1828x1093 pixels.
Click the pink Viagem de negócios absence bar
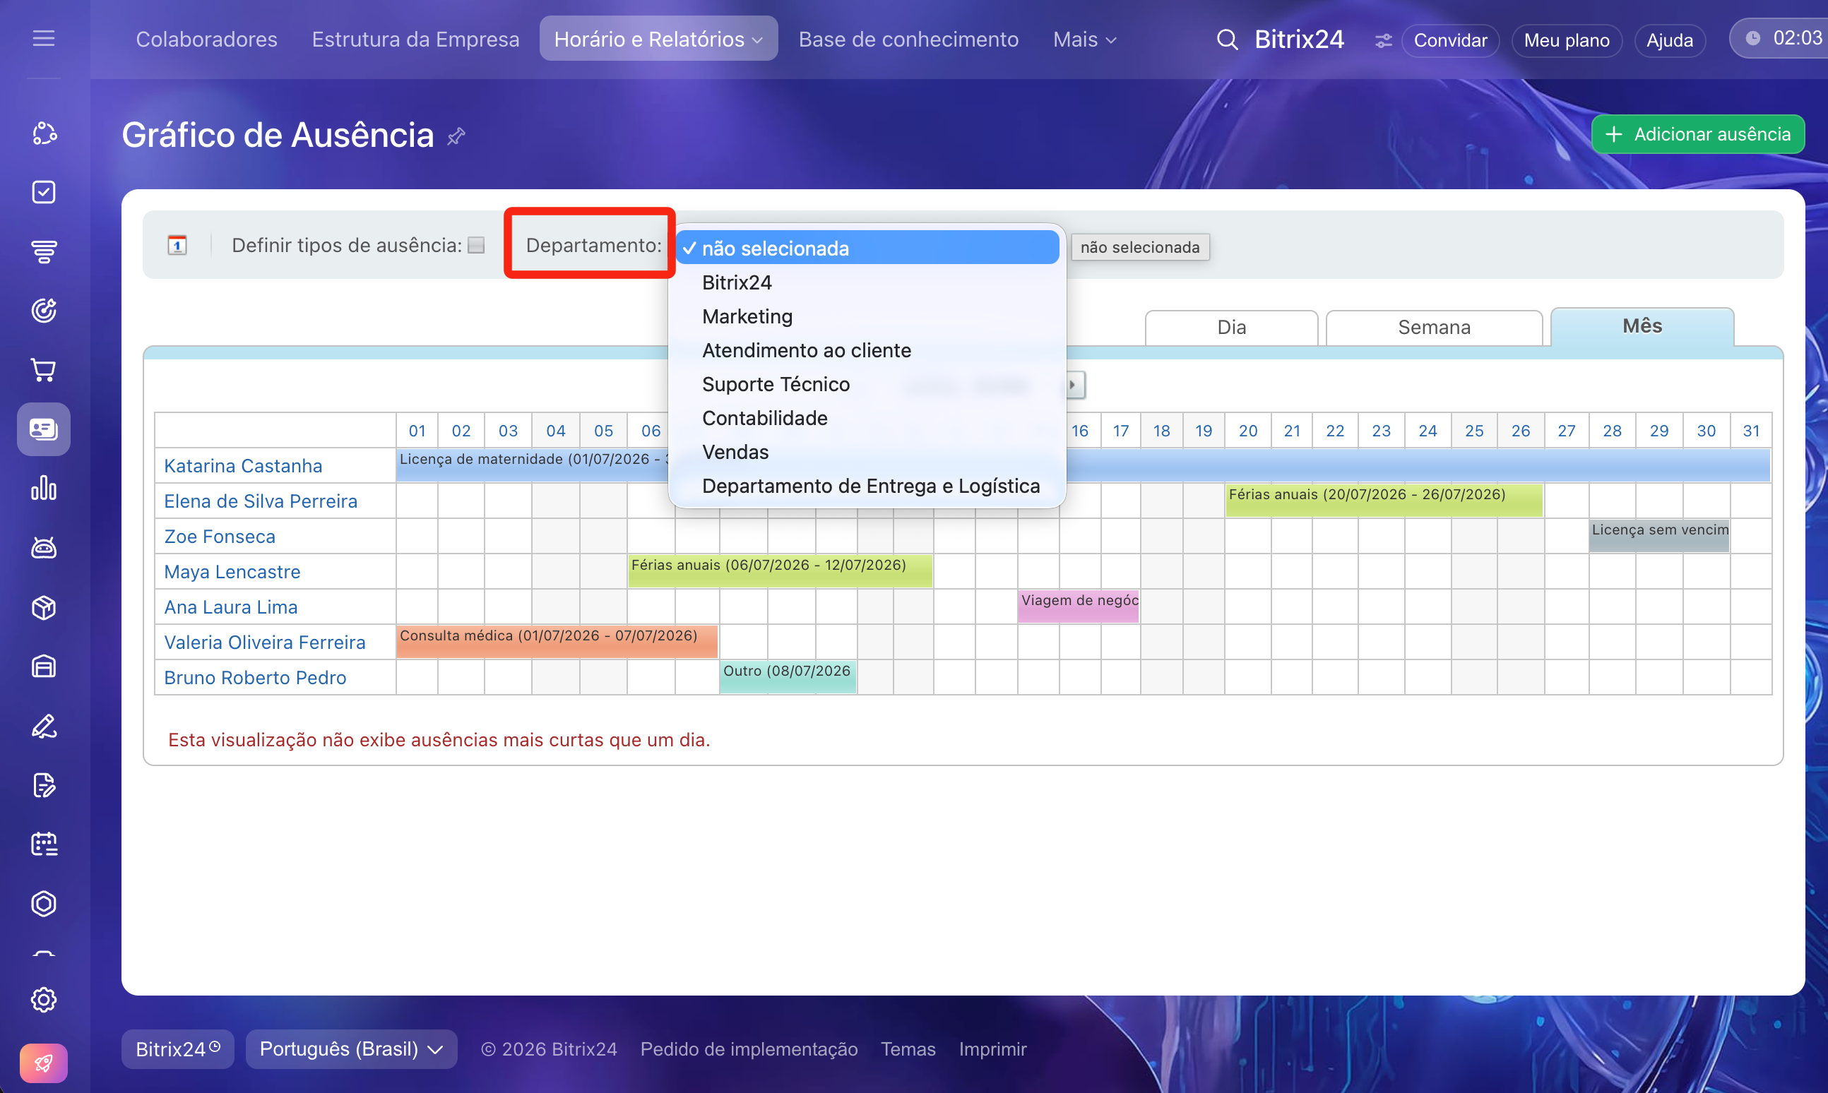coord(1079,606)
